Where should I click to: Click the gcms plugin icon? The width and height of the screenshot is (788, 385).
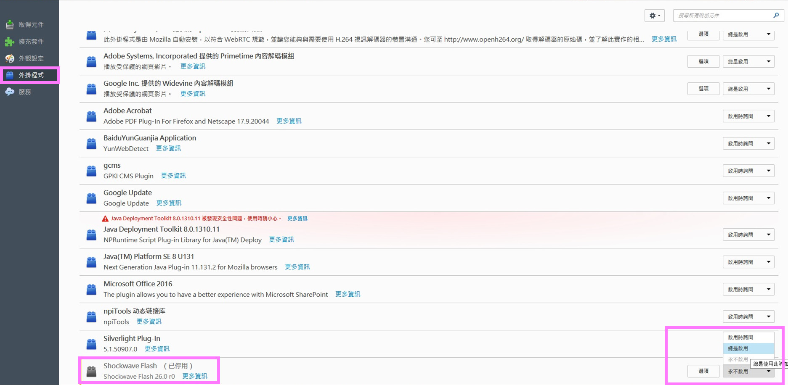point(91,171)
